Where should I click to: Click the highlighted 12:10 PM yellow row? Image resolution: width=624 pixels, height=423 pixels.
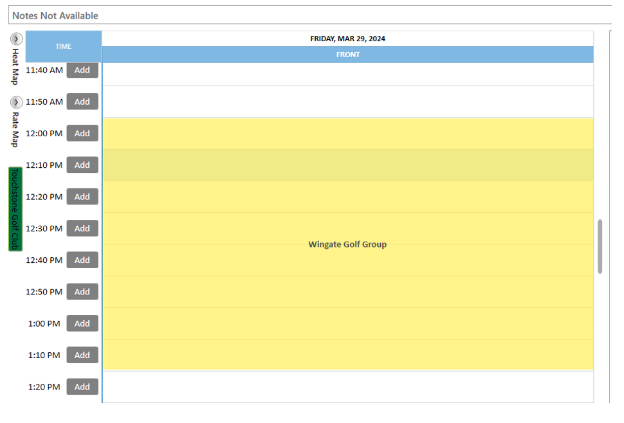point(348,165)
